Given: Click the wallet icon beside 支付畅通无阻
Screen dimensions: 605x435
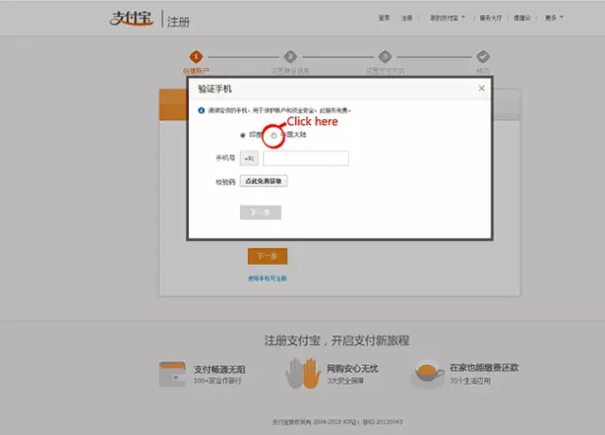Looking at the screenshot, I should tap(172, 374).
